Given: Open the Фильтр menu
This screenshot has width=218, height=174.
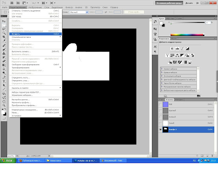Looking at the screenshot, I should pos(69,7).
